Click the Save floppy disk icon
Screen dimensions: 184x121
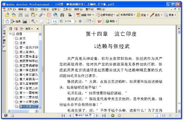20,15
